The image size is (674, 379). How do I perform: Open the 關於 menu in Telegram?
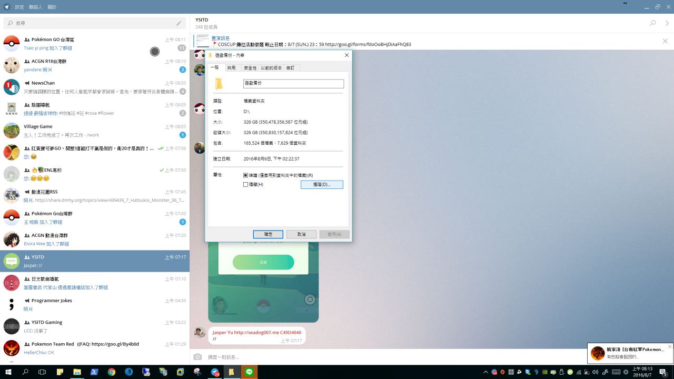52,7
